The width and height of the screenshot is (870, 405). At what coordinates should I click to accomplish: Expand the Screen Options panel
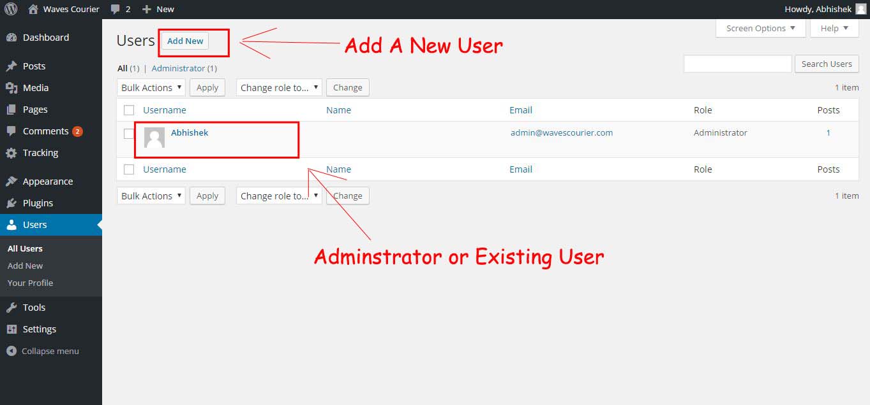point(761,28)
